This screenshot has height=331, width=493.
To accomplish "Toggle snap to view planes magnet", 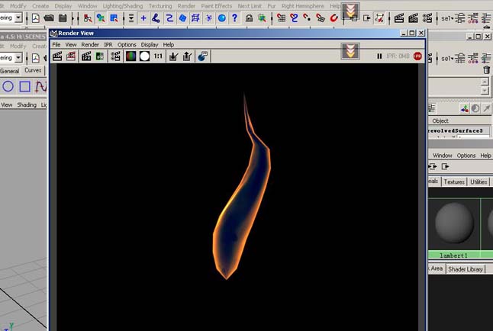I will coord(321,18).
